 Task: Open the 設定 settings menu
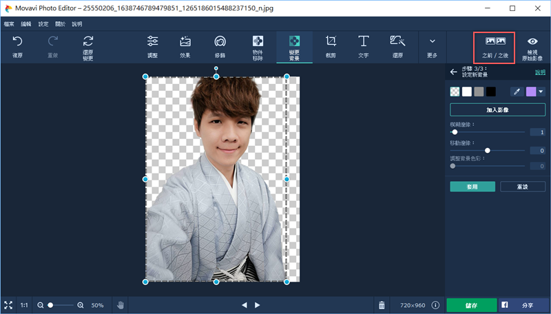43,24
